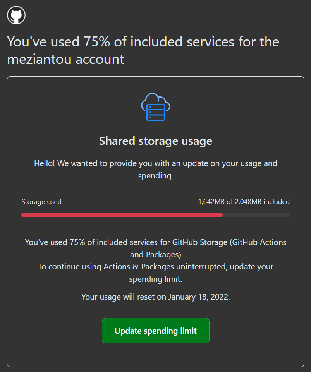
Task: Click the gray unfilled end of storage bar
Action: [256, 215]
